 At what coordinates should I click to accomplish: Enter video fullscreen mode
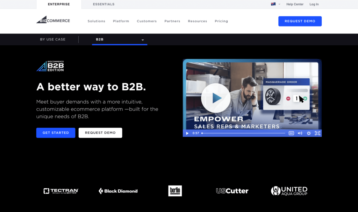point(317,133)
